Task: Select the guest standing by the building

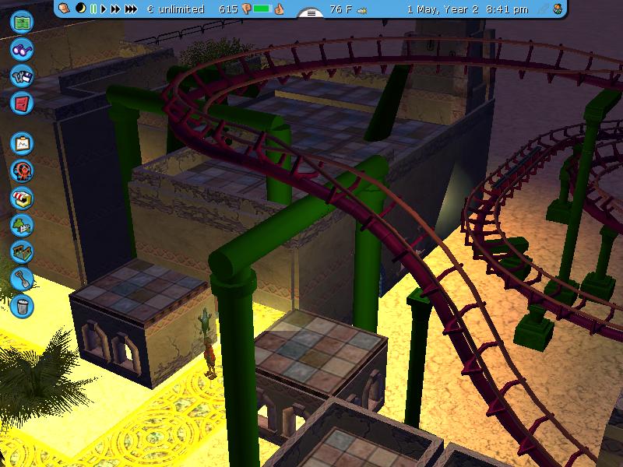Action: pos(209,358)
